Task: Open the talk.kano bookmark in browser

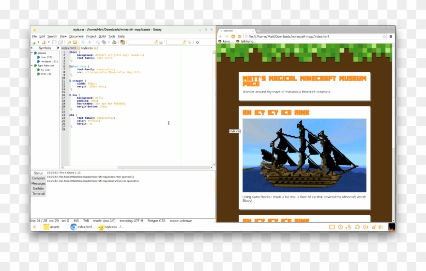Action: click(246, 41)
